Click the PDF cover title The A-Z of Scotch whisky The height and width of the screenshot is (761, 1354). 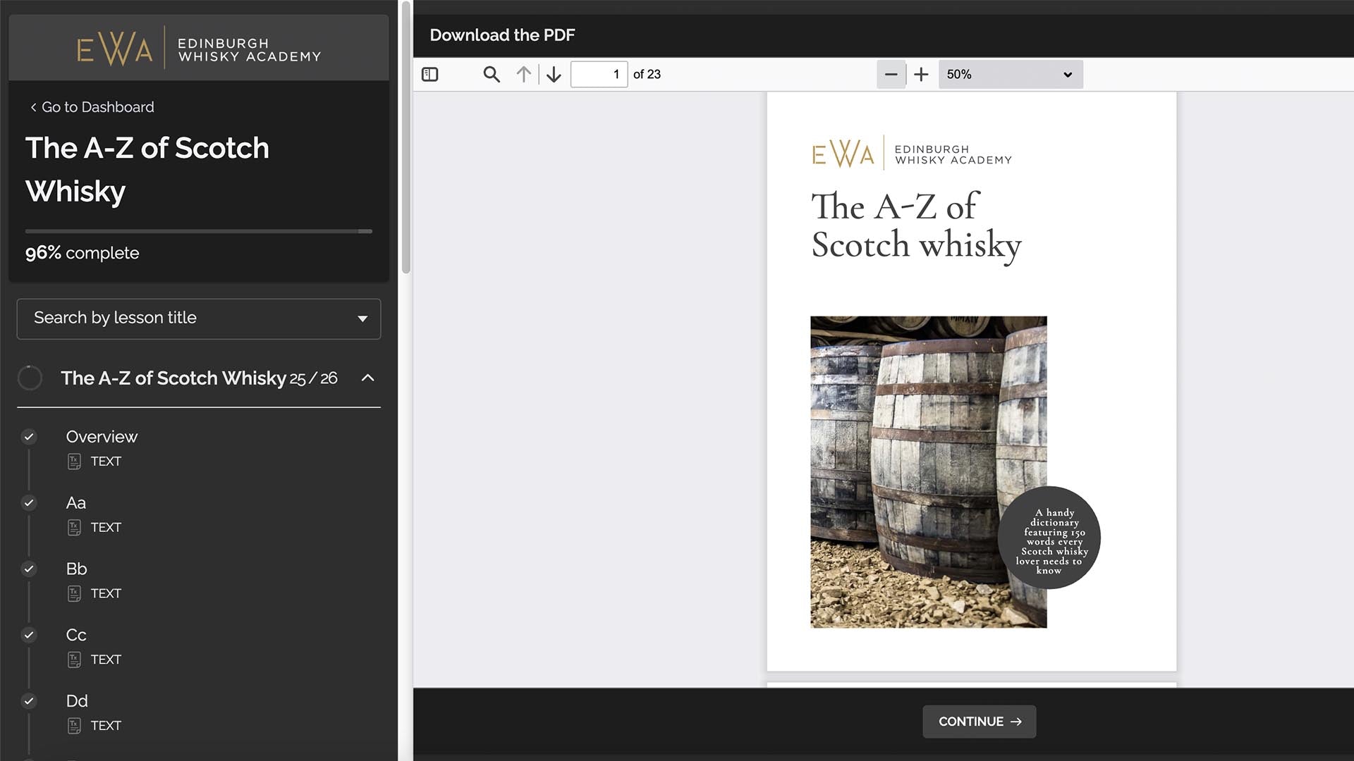pos(916,226)
